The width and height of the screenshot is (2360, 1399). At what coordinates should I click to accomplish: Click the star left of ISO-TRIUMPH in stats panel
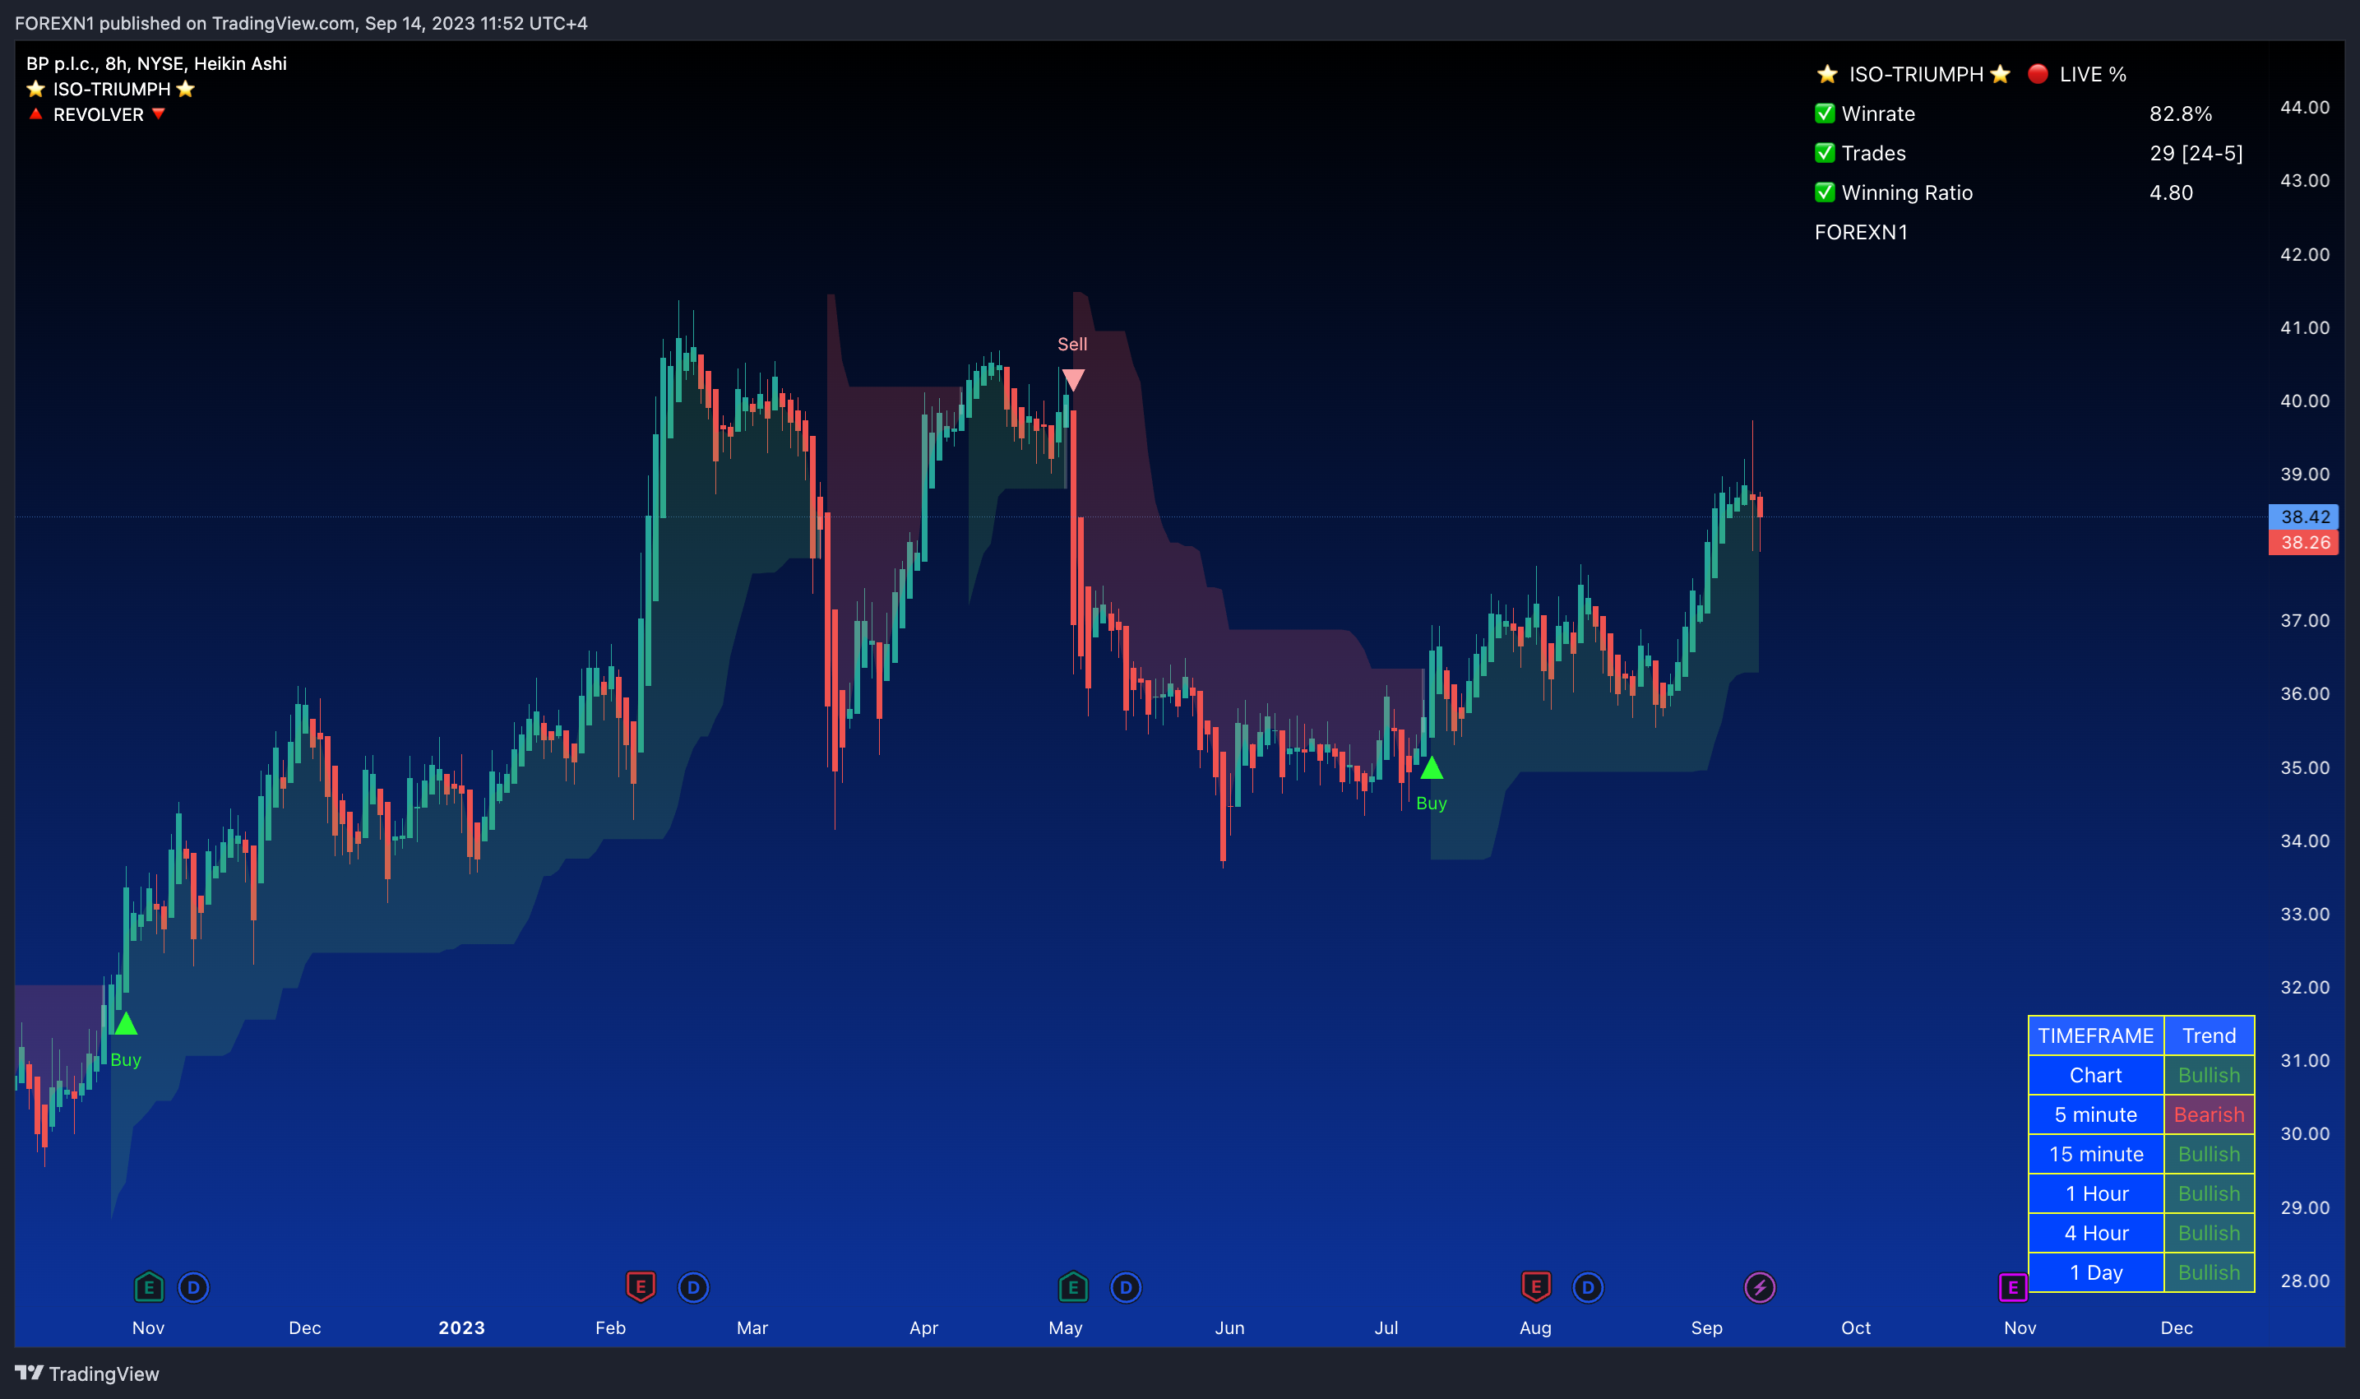1826,73
